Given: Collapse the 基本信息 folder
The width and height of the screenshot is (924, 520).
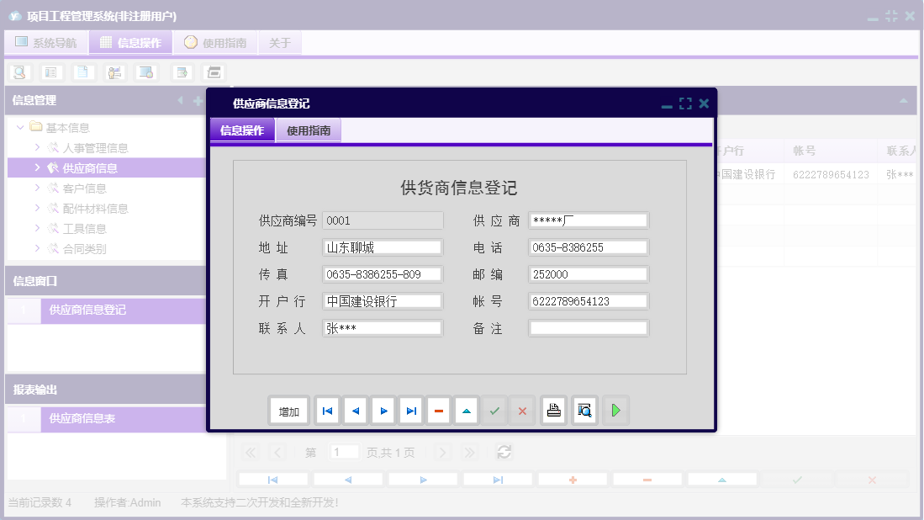Looking at the screenshot, I should tap(19, 126).
